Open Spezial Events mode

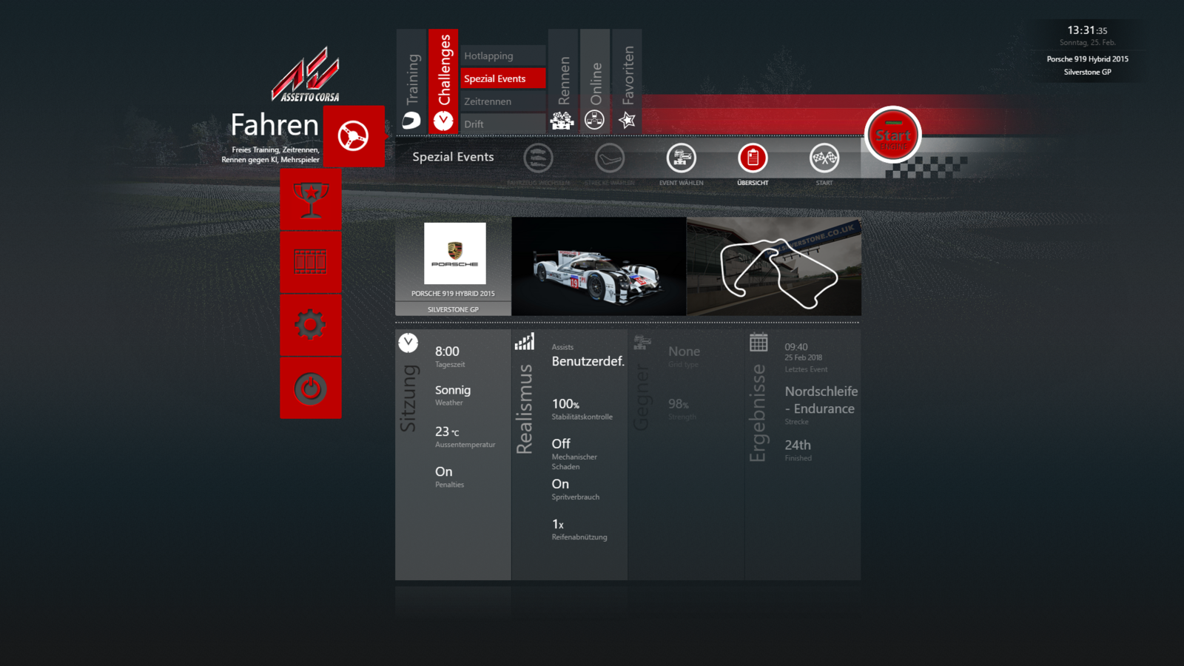[x=503, y=78]
